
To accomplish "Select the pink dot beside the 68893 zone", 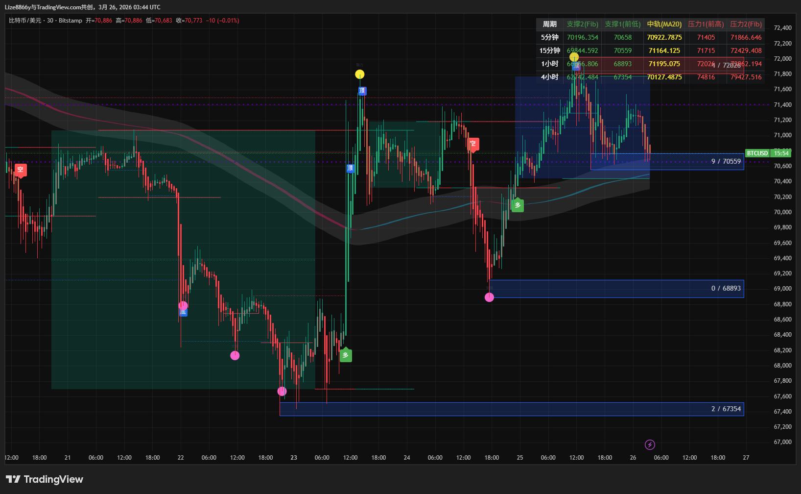I will coord(489,297).
